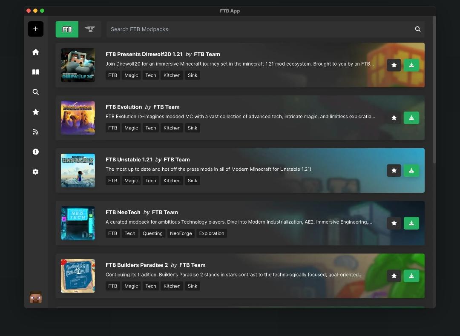Install FTB Builders Paradise 2 via download button
460x336 pixels.
click(411, 276)
